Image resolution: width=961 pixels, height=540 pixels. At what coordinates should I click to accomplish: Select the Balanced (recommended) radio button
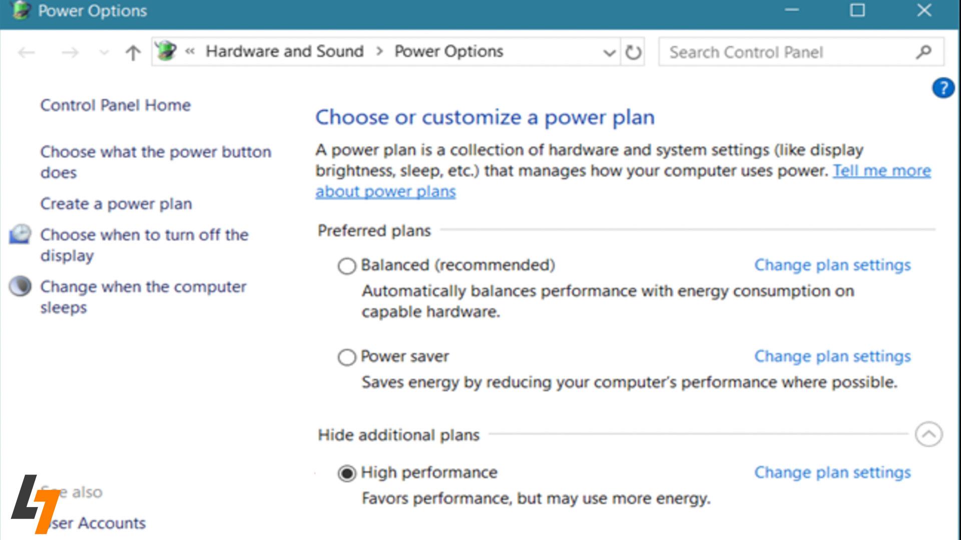[347, 266]
